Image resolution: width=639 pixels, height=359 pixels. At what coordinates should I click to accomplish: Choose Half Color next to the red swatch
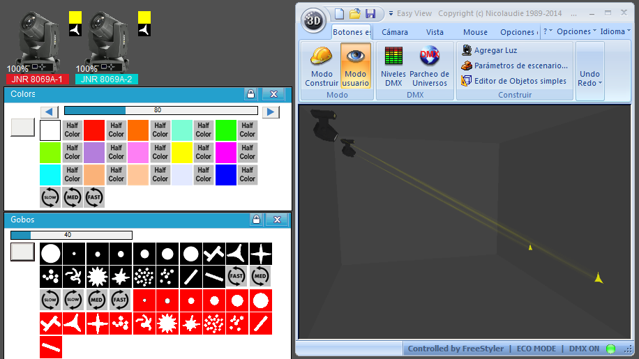point(116,130)
